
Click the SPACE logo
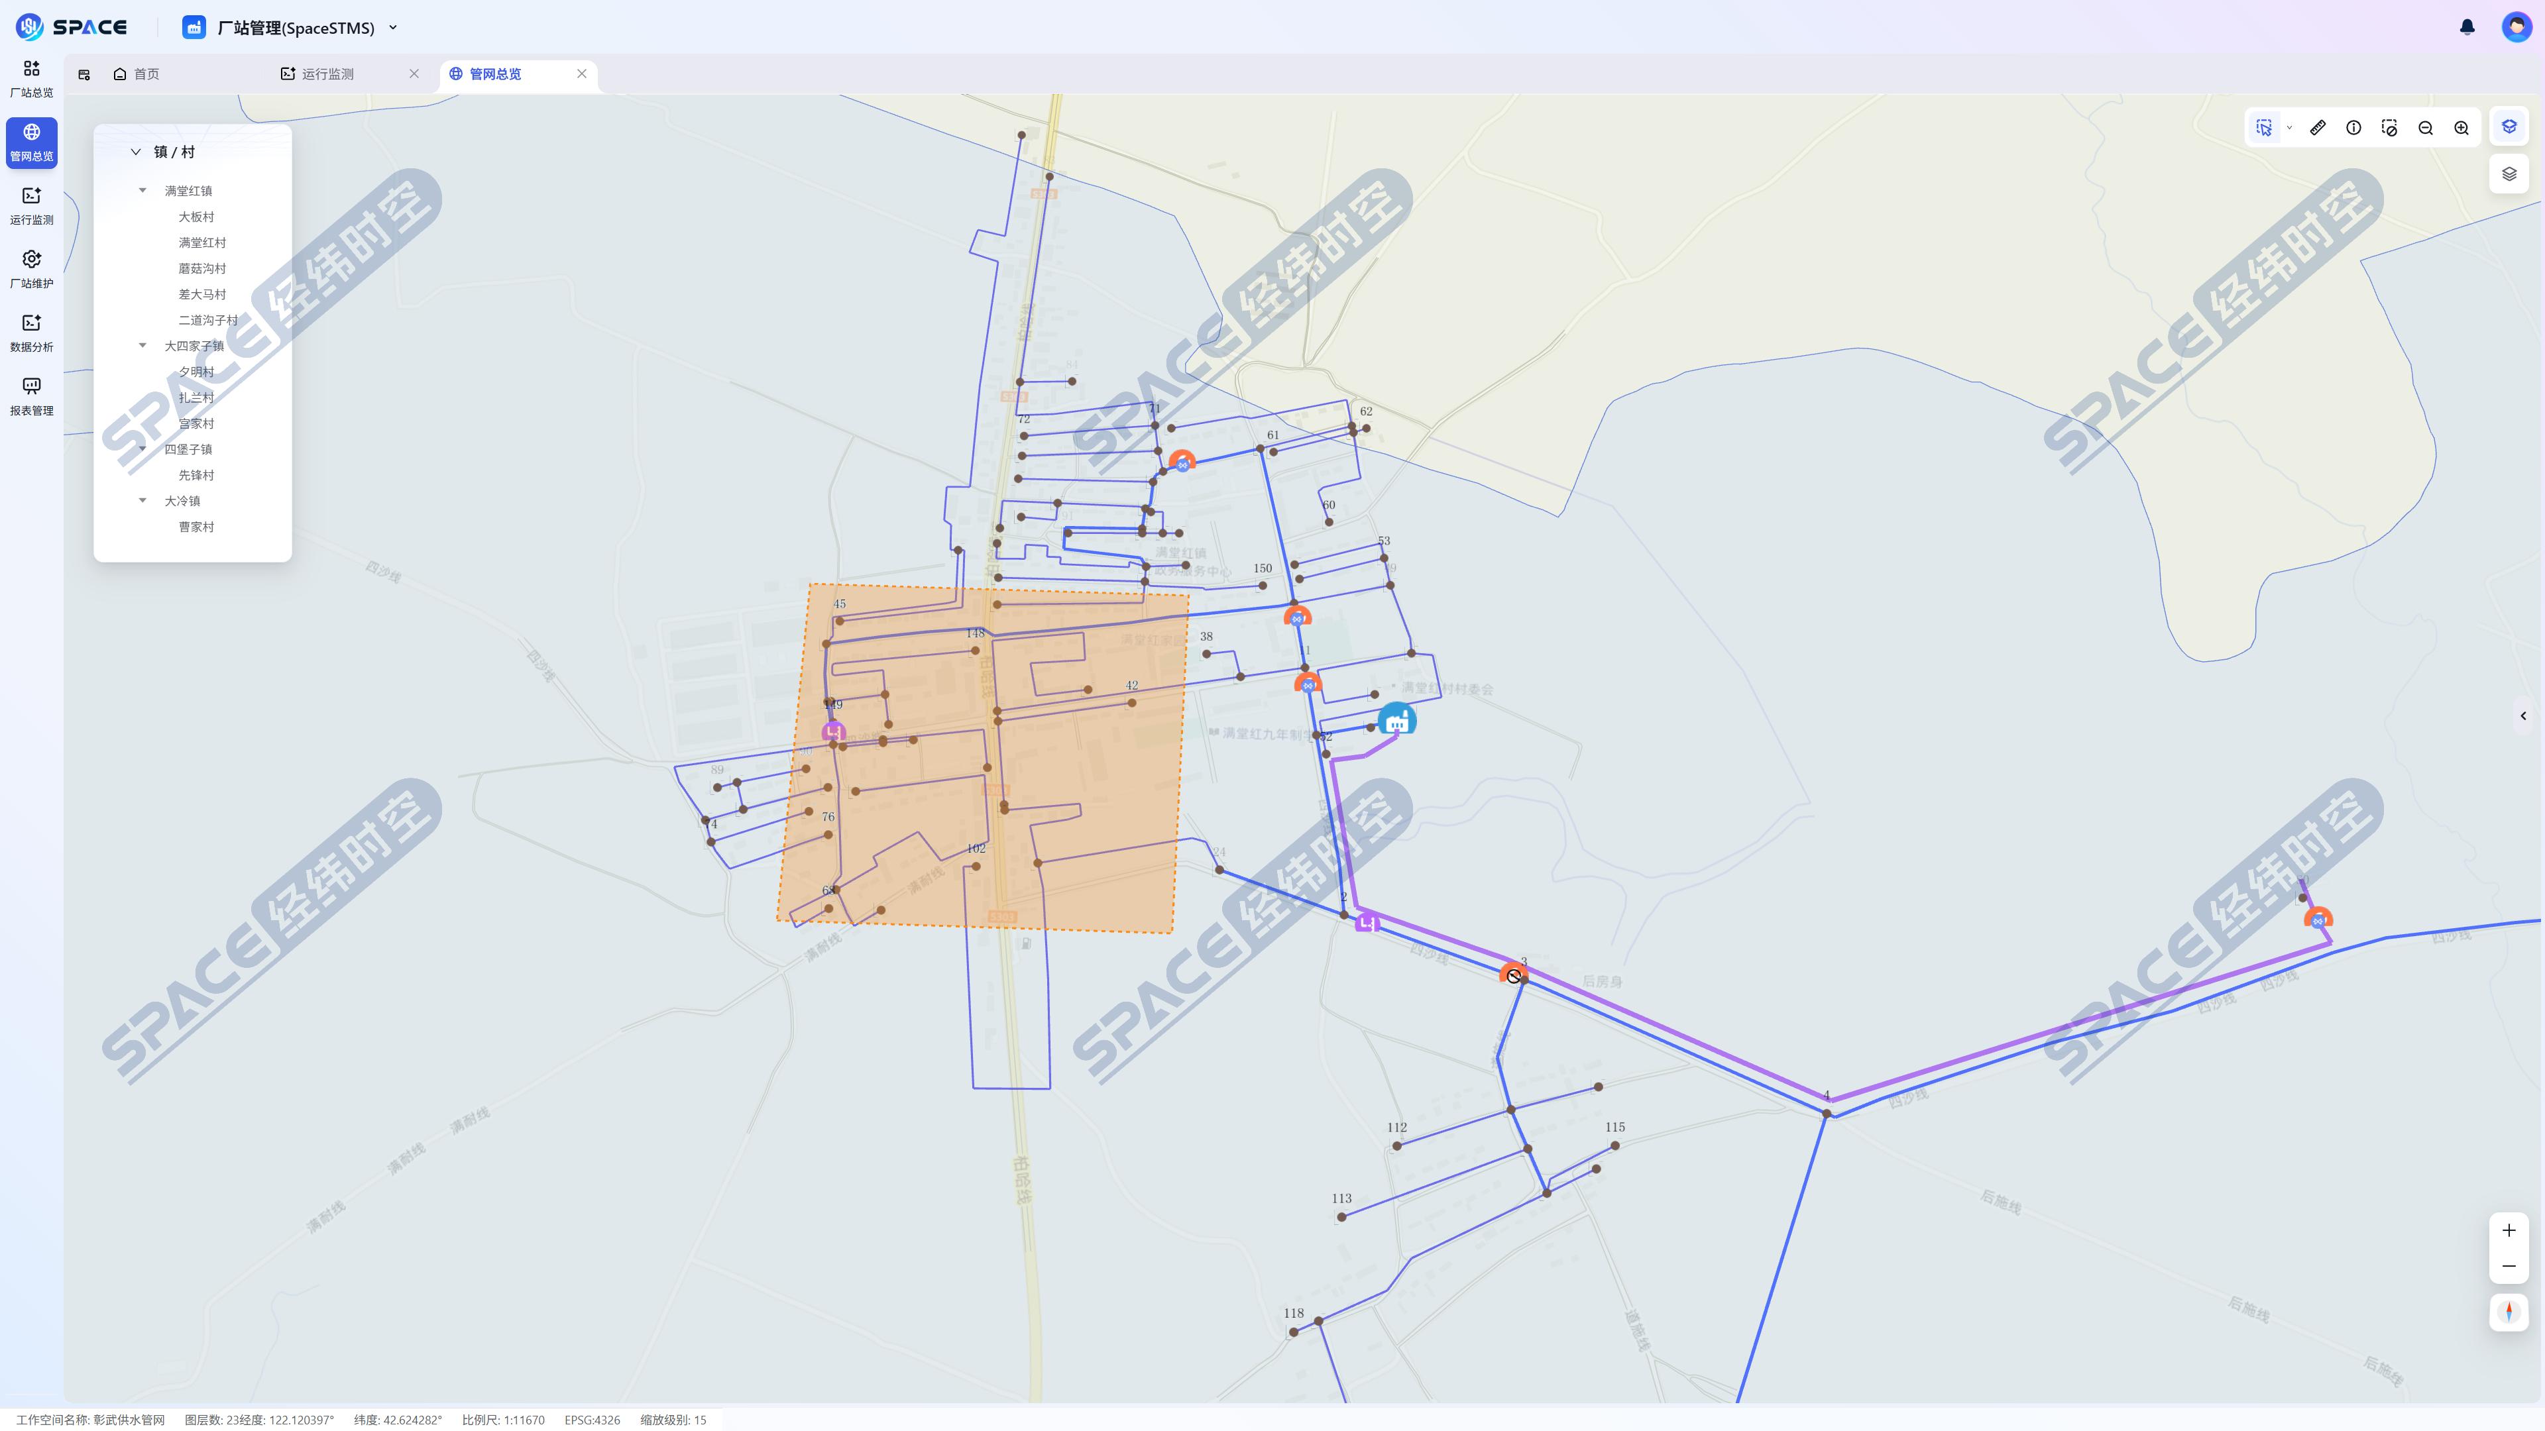coord(71,26)
